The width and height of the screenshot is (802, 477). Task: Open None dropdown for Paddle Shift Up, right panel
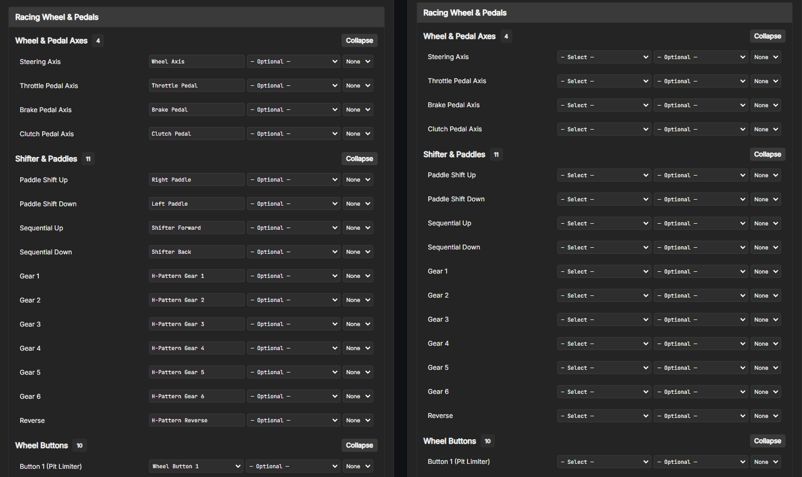coord(766,175)
